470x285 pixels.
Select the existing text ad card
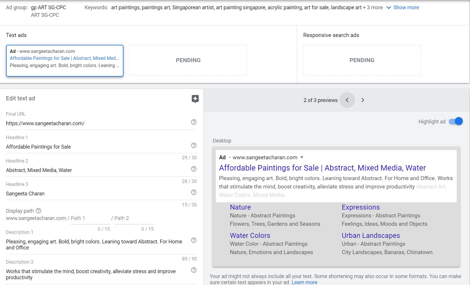coord(65,60)
